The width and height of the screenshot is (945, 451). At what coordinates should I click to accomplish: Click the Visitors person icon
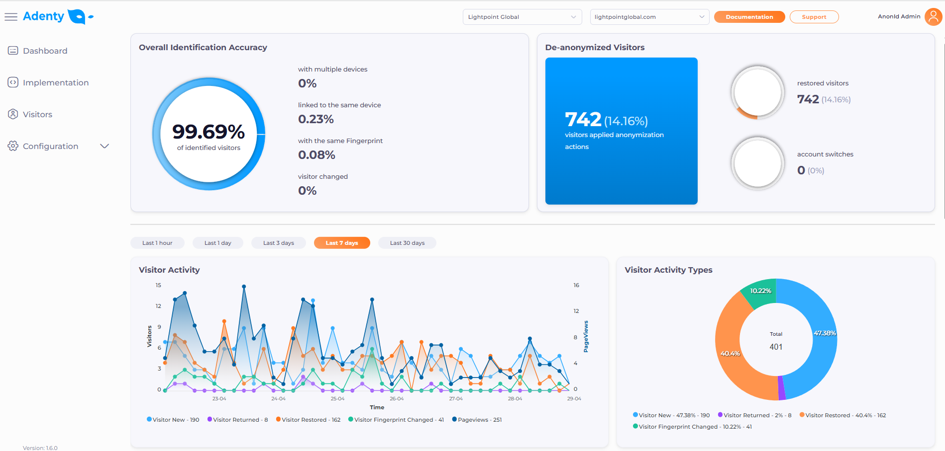12,114
